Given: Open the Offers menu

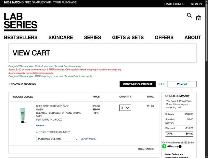Looking at the screenshot, I should (164, 37).
